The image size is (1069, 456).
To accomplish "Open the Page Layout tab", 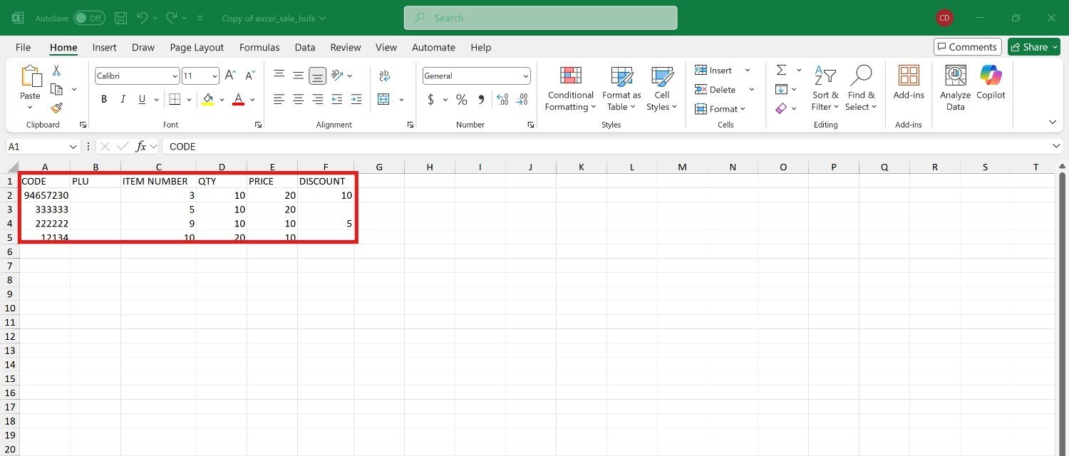I will click(x=197, y=47).
